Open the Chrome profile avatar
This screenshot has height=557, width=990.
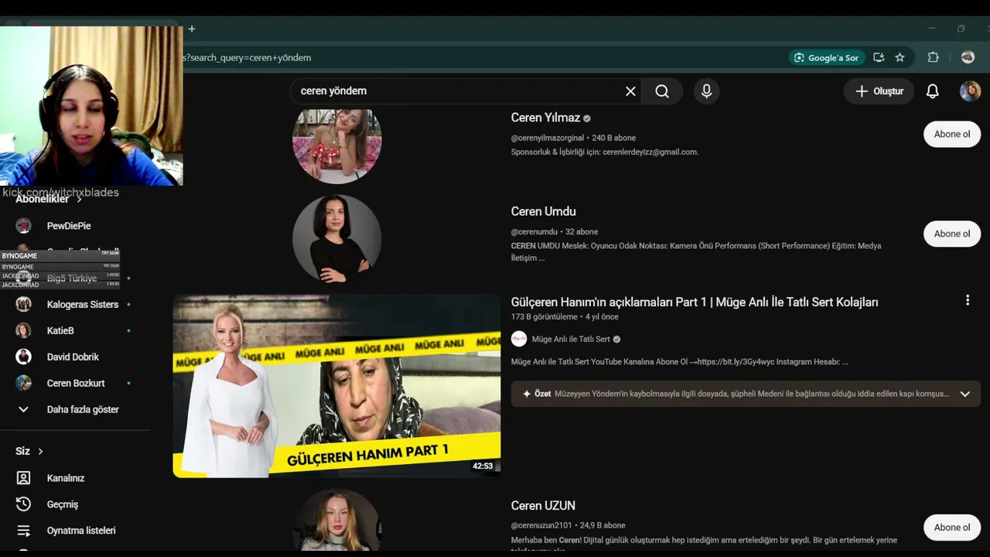[x=968, y=57]
